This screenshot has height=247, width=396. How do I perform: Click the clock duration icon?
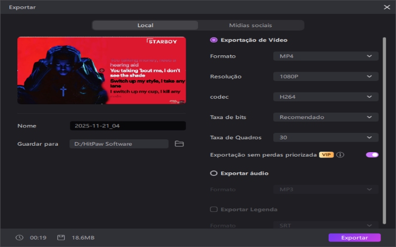(19, 238)
